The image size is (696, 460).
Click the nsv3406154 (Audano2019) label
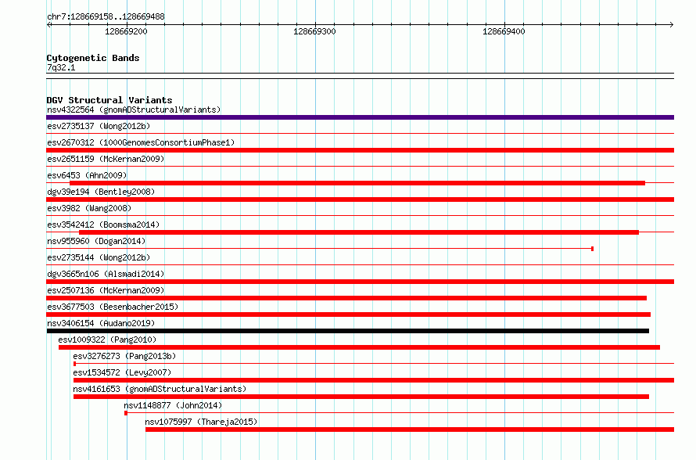click(101, 323)
